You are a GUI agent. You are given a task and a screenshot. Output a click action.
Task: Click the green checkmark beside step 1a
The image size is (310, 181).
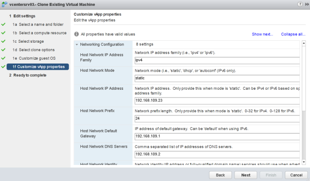coord(3,24)
